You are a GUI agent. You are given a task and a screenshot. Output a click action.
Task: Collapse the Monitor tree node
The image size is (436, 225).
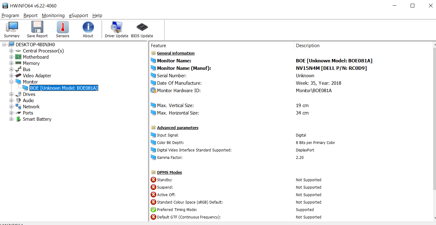coord(11,82)
